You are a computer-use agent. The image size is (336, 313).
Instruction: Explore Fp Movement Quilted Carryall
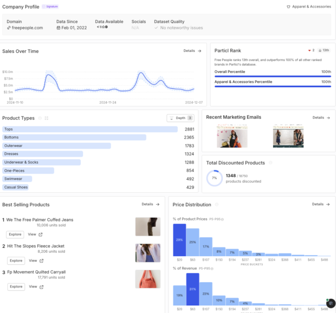click(16, 286)
